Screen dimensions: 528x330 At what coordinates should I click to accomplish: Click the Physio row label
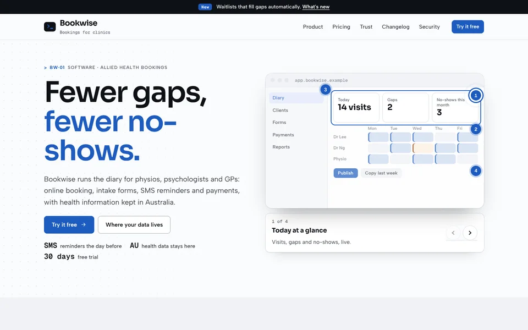[x=340, y=159]
